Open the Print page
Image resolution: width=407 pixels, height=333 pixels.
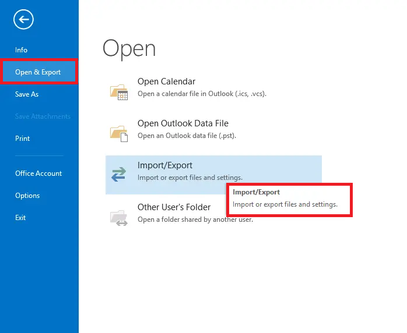(23, 139)
